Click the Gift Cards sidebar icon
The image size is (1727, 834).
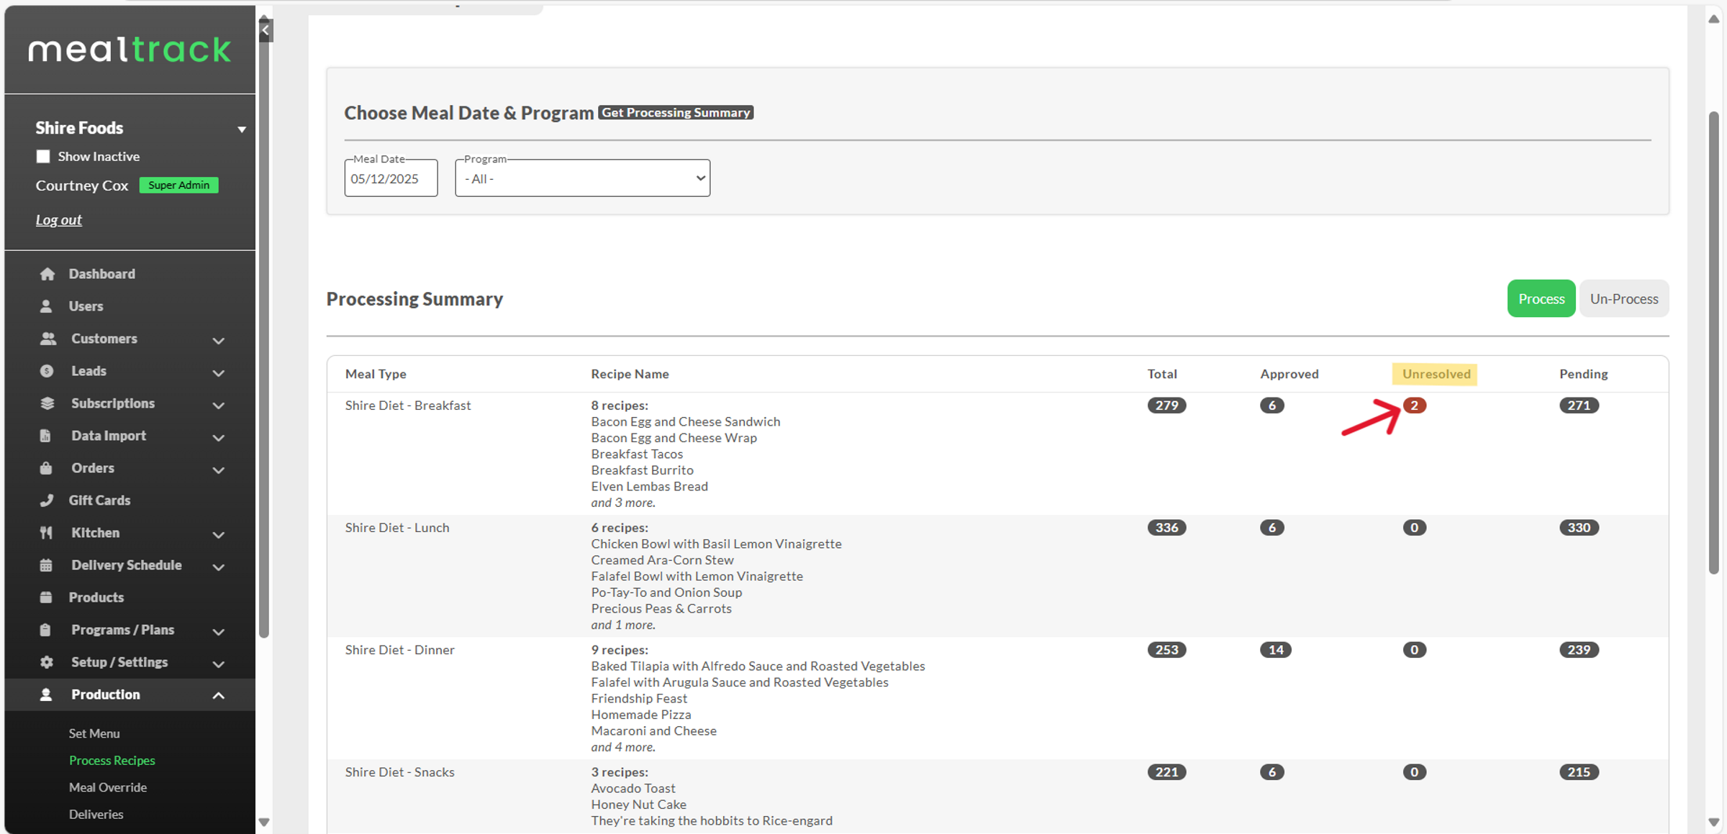pyautogui.click(x=47, y=500)
